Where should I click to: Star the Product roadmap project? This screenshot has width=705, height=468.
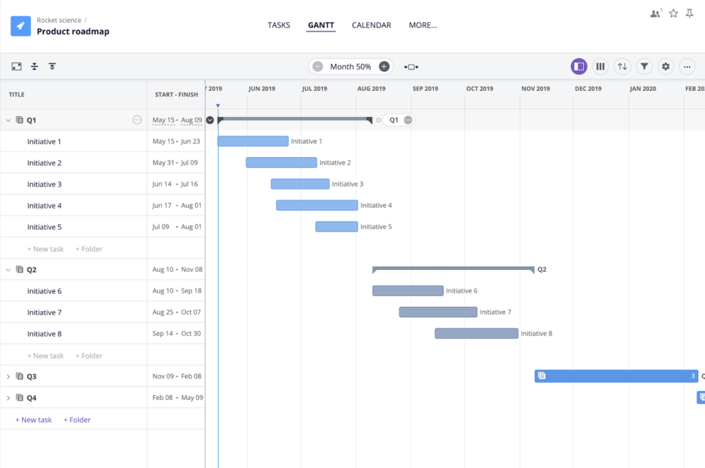pos(673,12)
